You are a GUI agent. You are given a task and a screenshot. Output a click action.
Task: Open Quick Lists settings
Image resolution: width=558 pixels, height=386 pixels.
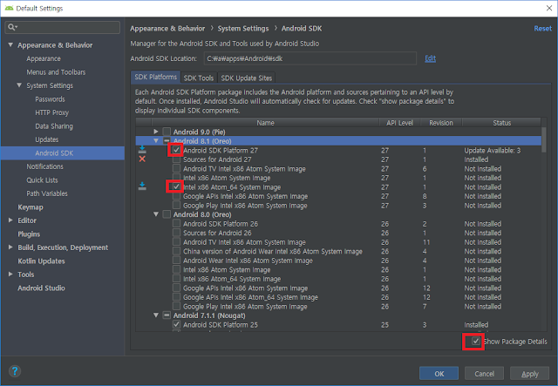tap(42, 180)
